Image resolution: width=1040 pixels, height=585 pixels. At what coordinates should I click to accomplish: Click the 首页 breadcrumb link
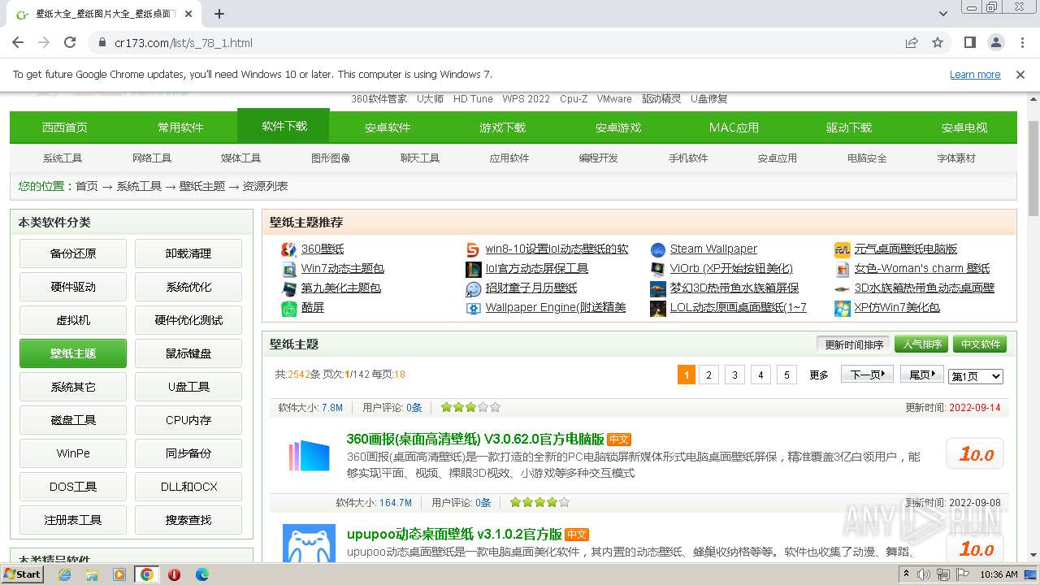87,186
